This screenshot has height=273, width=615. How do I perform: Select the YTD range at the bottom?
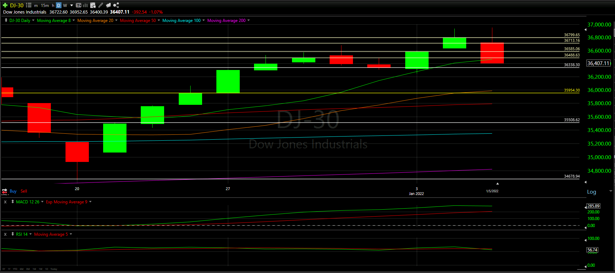15,269
